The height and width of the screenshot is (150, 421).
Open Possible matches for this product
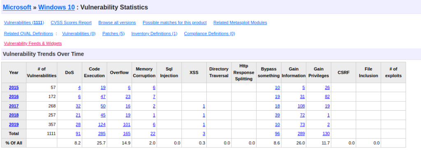[174, 23]
